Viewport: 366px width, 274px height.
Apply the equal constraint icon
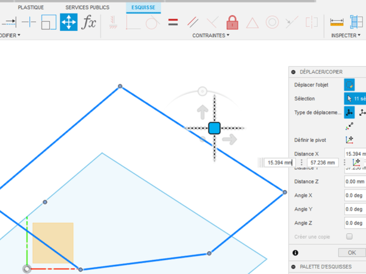(173, 23)
